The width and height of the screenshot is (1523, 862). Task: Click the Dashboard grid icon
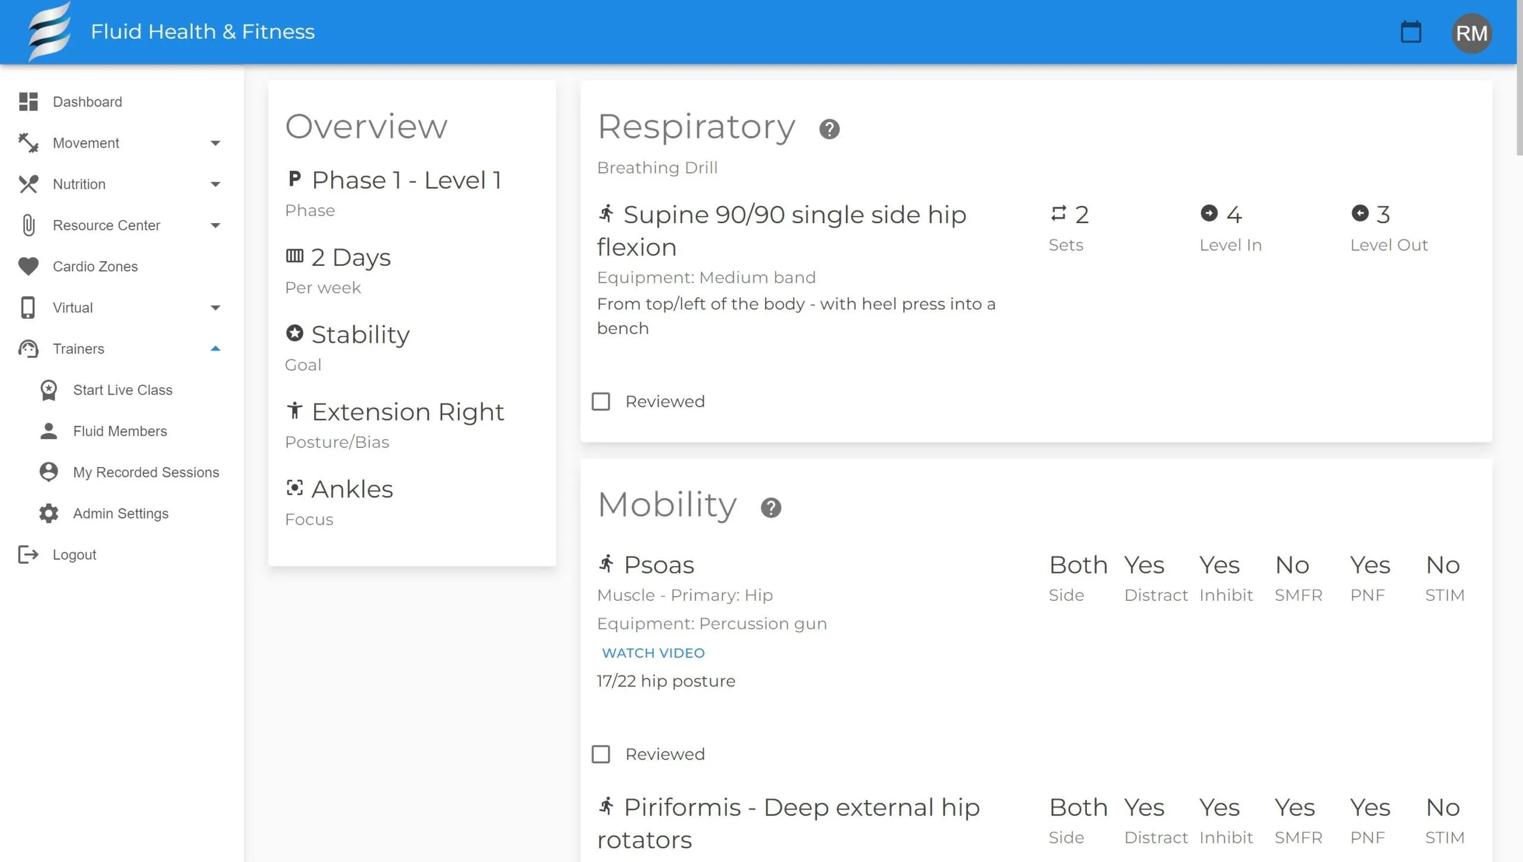pyautogui.click(x=28, y=102)
